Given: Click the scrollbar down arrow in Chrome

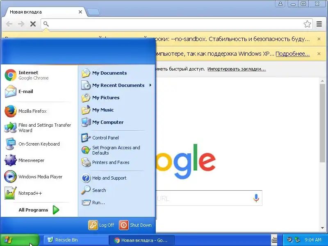Looking at the screenshot, I should click(322, 228).
